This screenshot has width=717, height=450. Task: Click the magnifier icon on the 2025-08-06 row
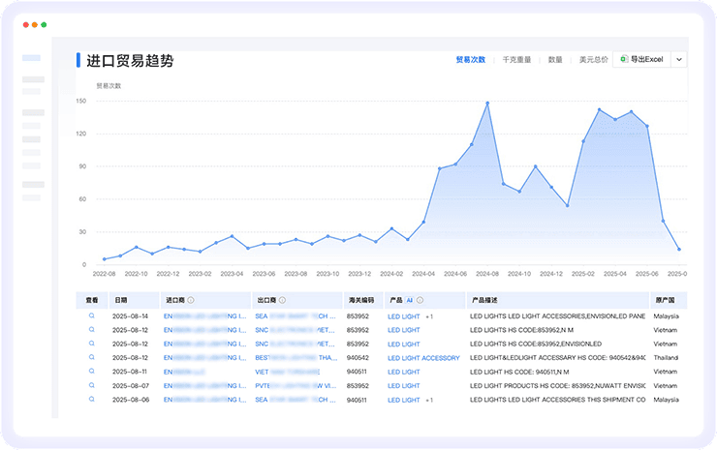point(93,400)
